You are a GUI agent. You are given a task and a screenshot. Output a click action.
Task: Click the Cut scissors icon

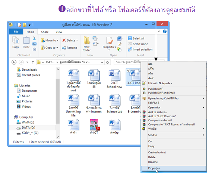pos(34,38)
